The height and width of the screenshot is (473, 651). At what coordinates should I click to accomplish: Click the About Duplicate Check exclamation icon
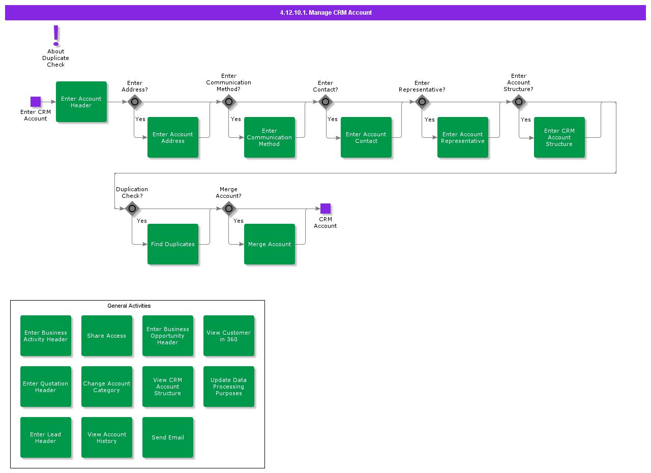coord(56,36)
